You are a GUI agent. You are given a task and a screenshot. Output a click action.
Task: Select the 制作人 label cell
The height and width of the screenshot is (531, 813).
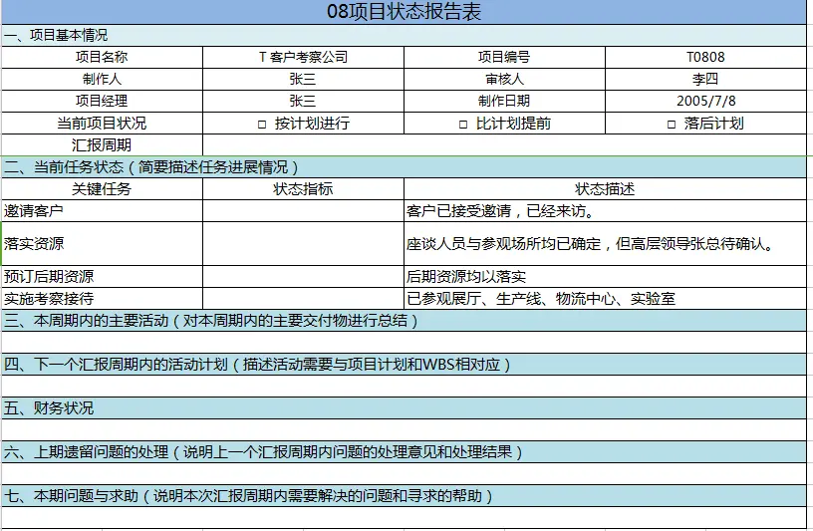[102, 79]
